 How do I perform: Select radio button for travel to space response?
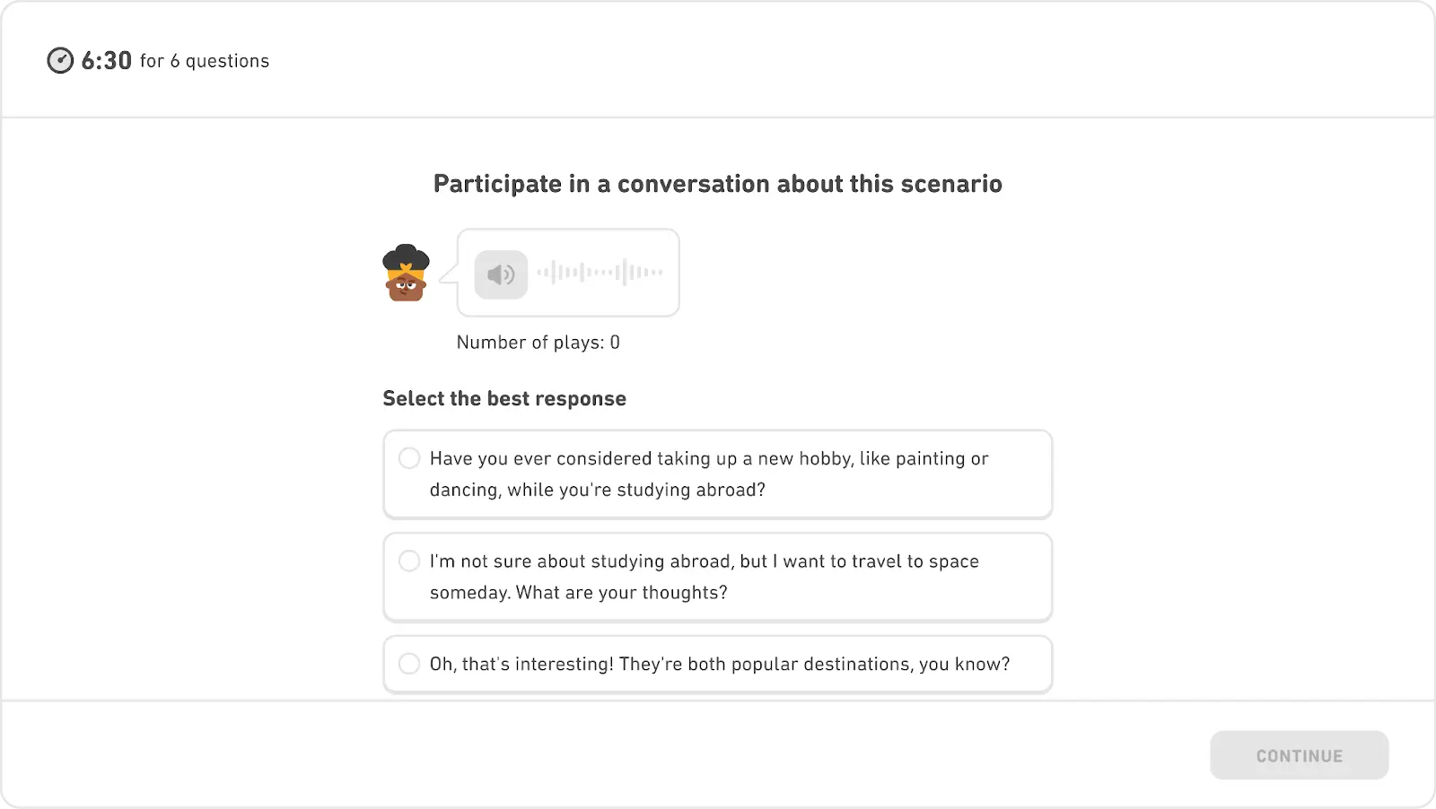pyautogui.click(x=409, y=561)
